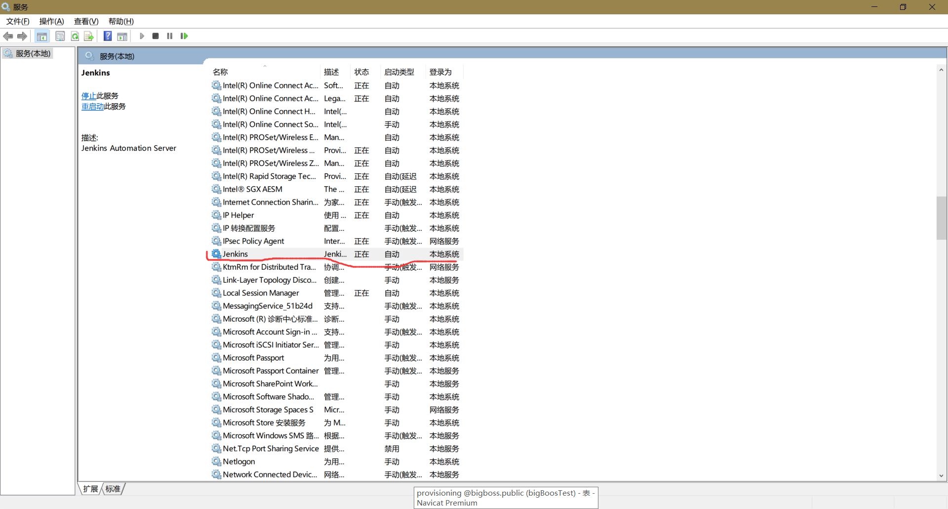Open the 帮助(H) menu
The width and height of the screenshot is (948, 509).
point(121,21)
